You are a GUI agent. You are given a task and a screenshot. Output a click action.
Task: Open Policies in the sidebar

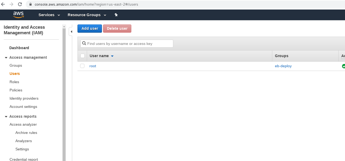point(16,90)
